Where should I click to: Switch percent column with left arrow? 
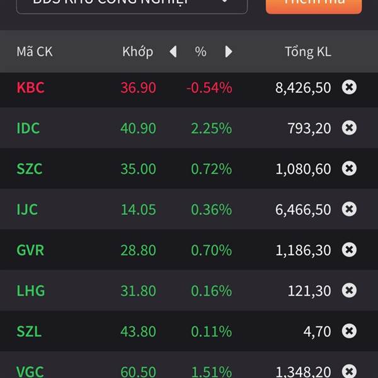tap(173, 52)
